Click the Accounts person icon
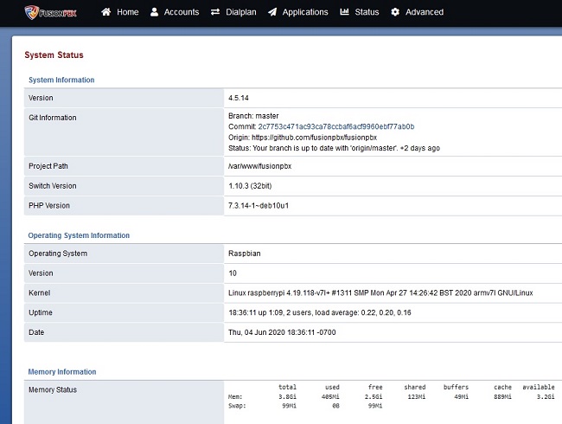This screenshot has height=424, width=562. point(154,12)
